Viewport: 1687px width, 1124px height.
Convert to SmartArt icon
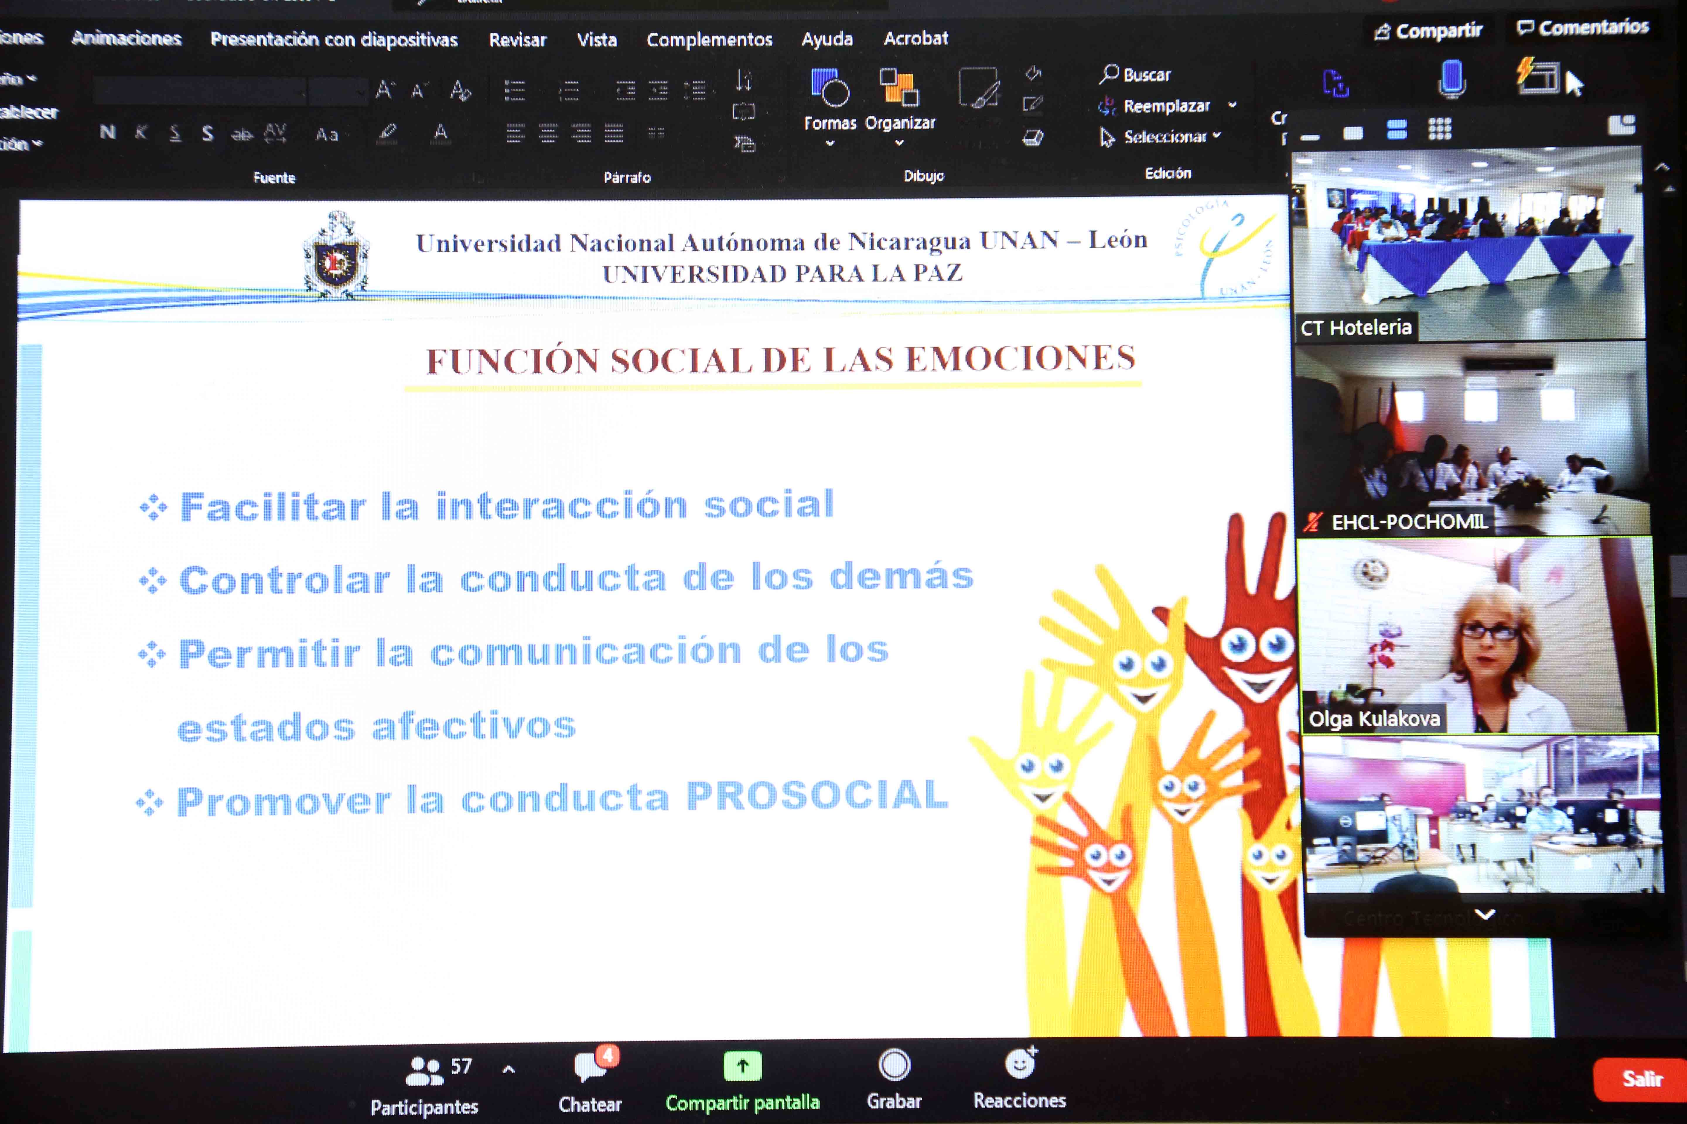coord(745,144)
